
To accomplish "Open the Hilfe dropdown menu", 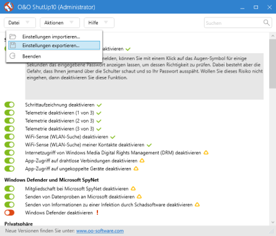I will tap(99, 23).
